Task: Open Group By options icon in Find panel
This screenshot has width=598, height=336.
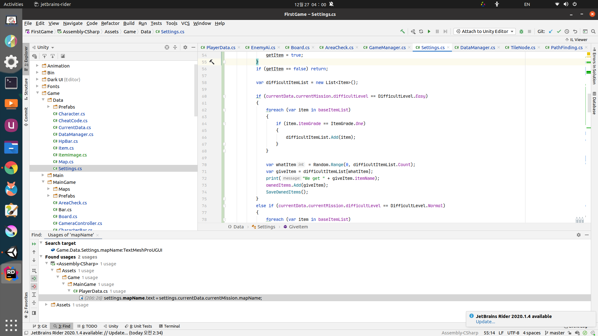Action: click(34, 271)
